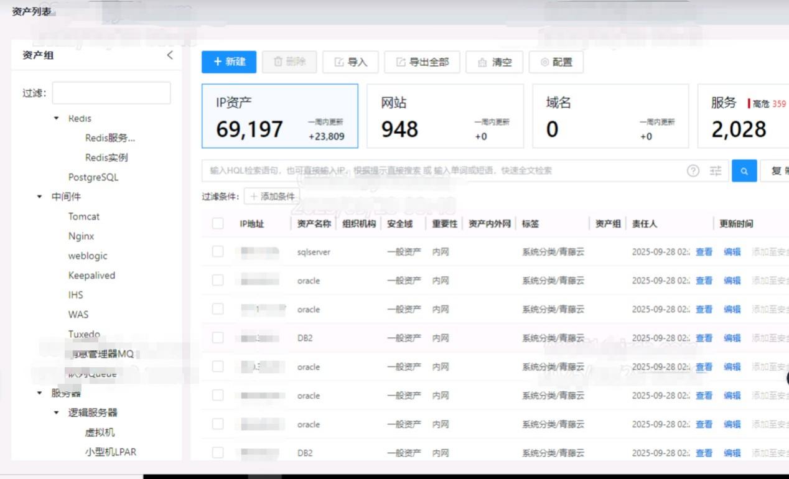Collapse the 中间件 tree node
This screenshot has height=479, width=789.
tap(40, 197)
